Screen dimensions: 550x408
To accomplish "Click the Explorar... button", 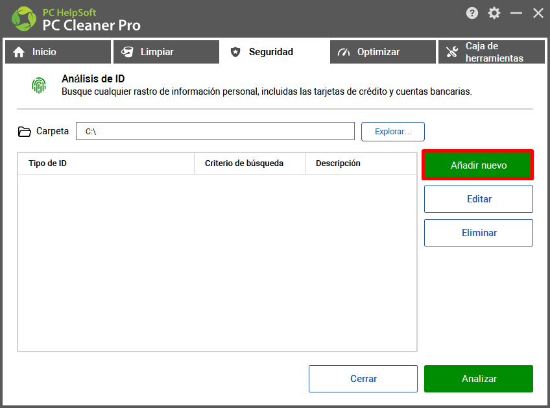I will [393, 132].
